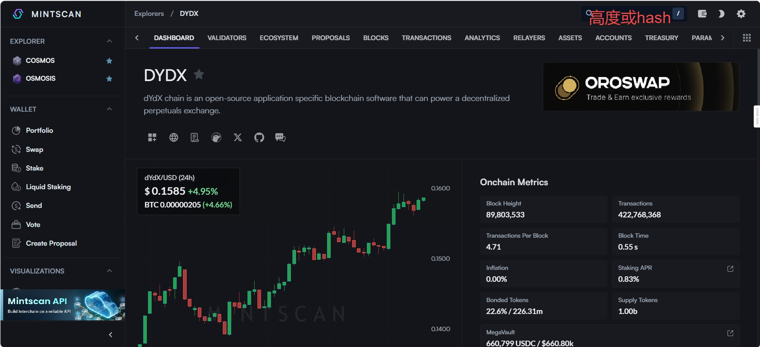Click the search magnifier icon
Screen dimensions: 760x347
coord(589,13)
